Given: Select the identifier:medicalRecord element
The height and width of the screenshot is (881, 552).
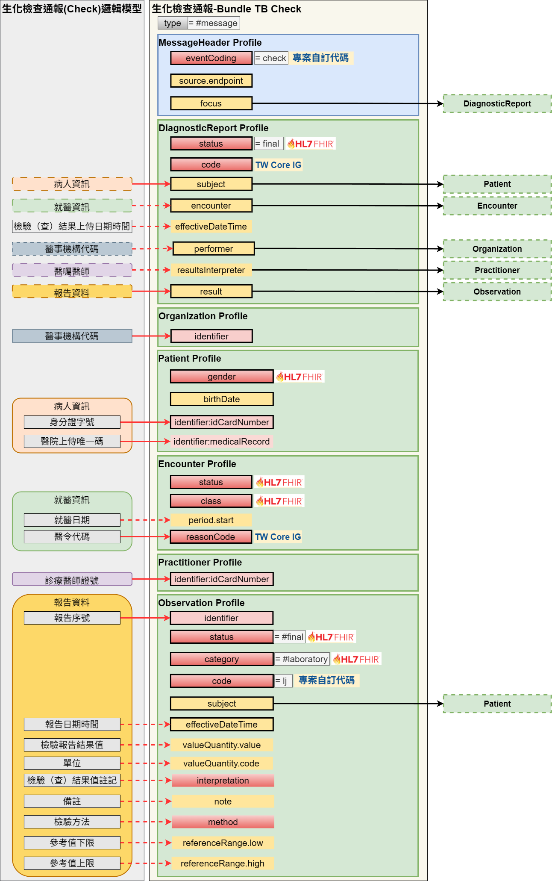Looking at the screenshot, I should tap(222, 442).
